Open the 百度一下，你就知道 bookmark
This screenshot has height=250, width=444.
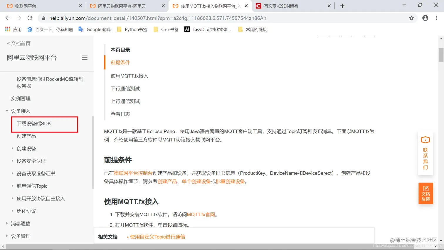pyautogui.click(x=50, y=29)
